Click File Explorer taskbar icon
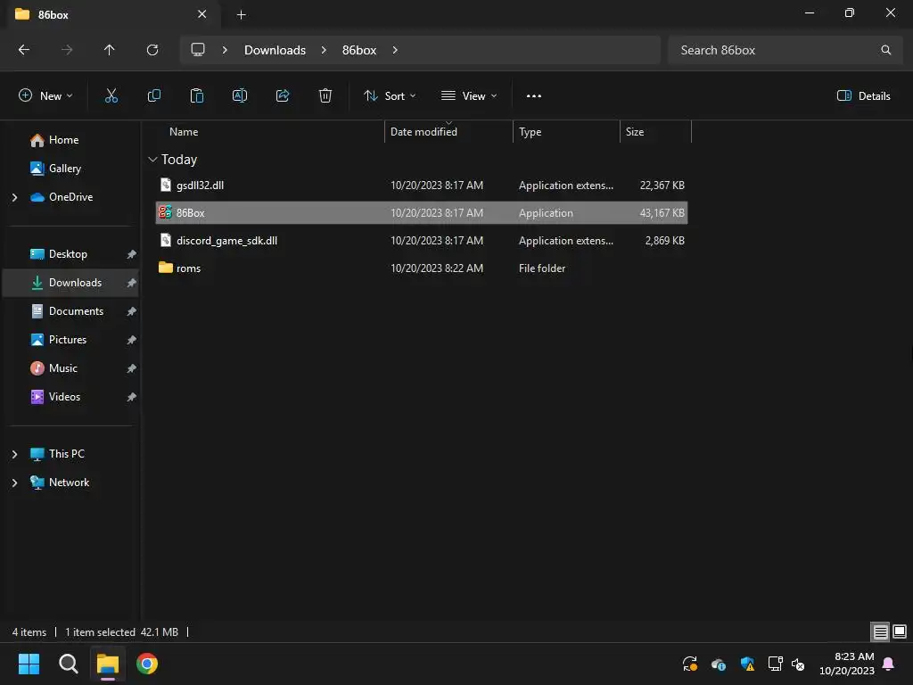 click(x=108, y=664)
